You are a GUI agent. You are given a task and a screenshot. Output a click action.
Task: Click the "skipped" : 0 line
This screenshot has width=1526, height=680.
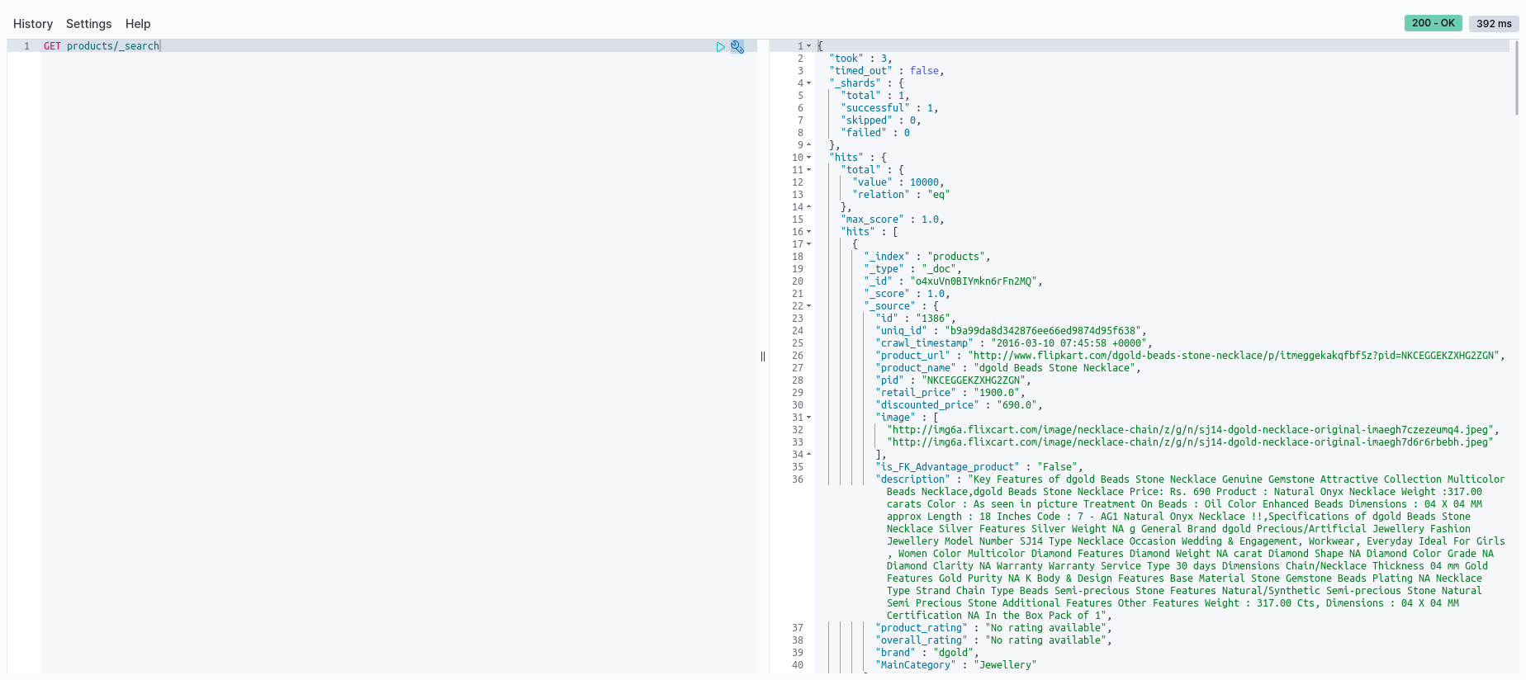pyautogui.click(x=881, y=120)
